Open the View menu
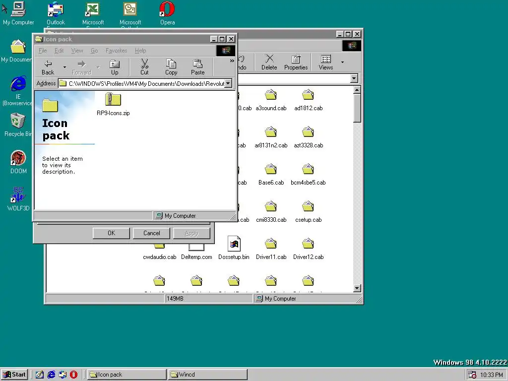The width and height of the screenshot is (508, 381). (x=77, y=51)
